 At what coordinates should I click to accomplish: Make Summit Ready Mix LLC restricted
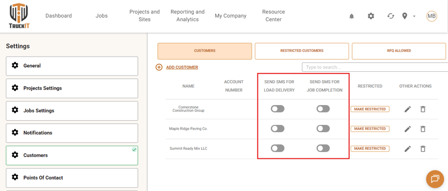(x=370, y=148)
